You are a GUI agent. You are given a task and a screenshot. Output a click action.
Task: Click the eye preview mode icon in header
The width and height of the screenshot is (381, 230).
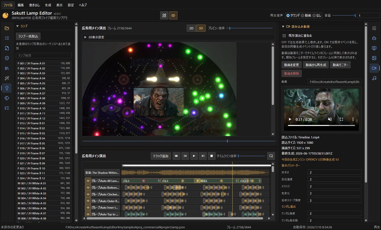[x=173, y=15]
